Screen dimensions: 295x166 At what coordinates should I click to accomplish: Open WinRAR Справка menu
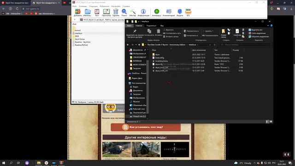pos(126,6)
